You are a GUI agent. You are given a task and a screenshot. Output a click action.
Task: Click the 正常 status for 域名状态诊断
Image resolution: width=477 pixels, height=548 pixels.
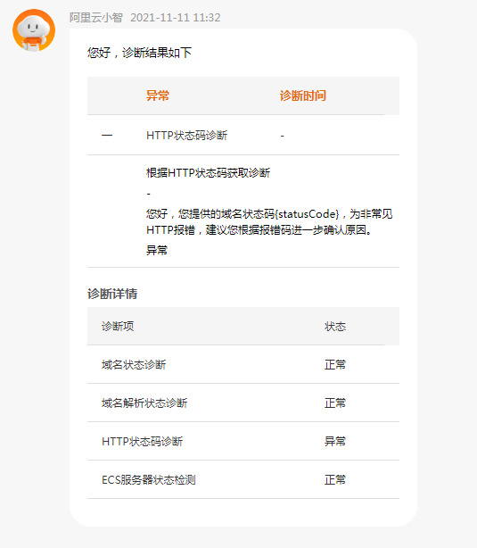point(335,364)
